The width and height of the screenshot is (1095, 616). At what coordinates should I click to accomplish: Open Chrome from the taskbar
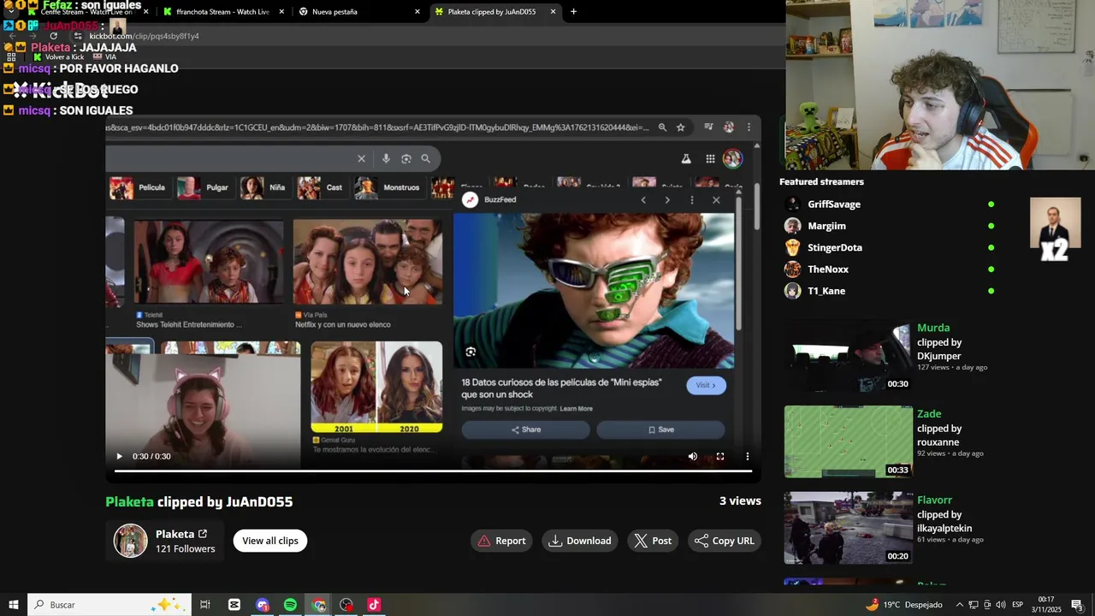(319, 605)
